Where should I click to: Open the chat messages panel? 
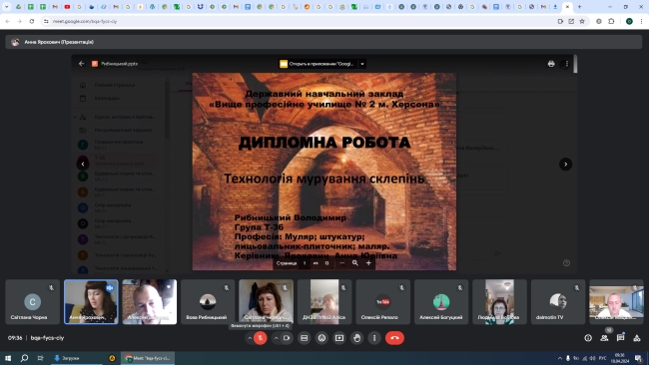coord(620,338)
